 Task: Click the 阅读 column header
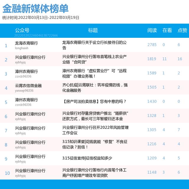(152, 30)
